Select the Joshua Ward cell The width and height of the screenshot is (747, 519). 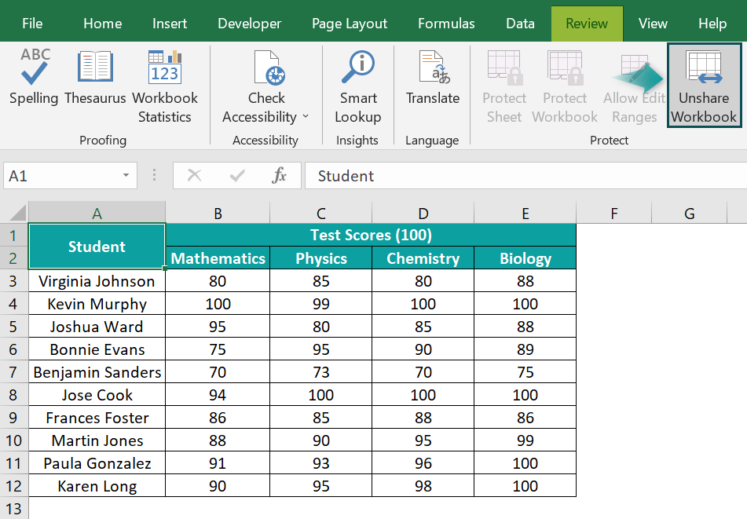pos(97,327)
